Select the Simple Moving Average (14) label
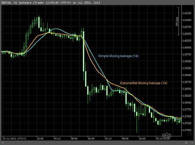Viewport: 195px width, 145px height. 118,56
